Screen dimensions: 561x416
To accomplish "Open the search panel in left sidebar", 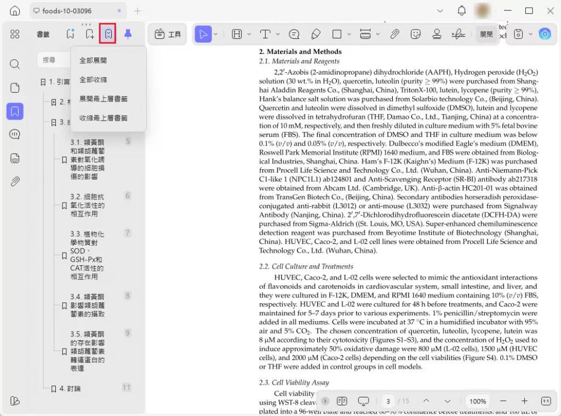I will pos(15,64).
